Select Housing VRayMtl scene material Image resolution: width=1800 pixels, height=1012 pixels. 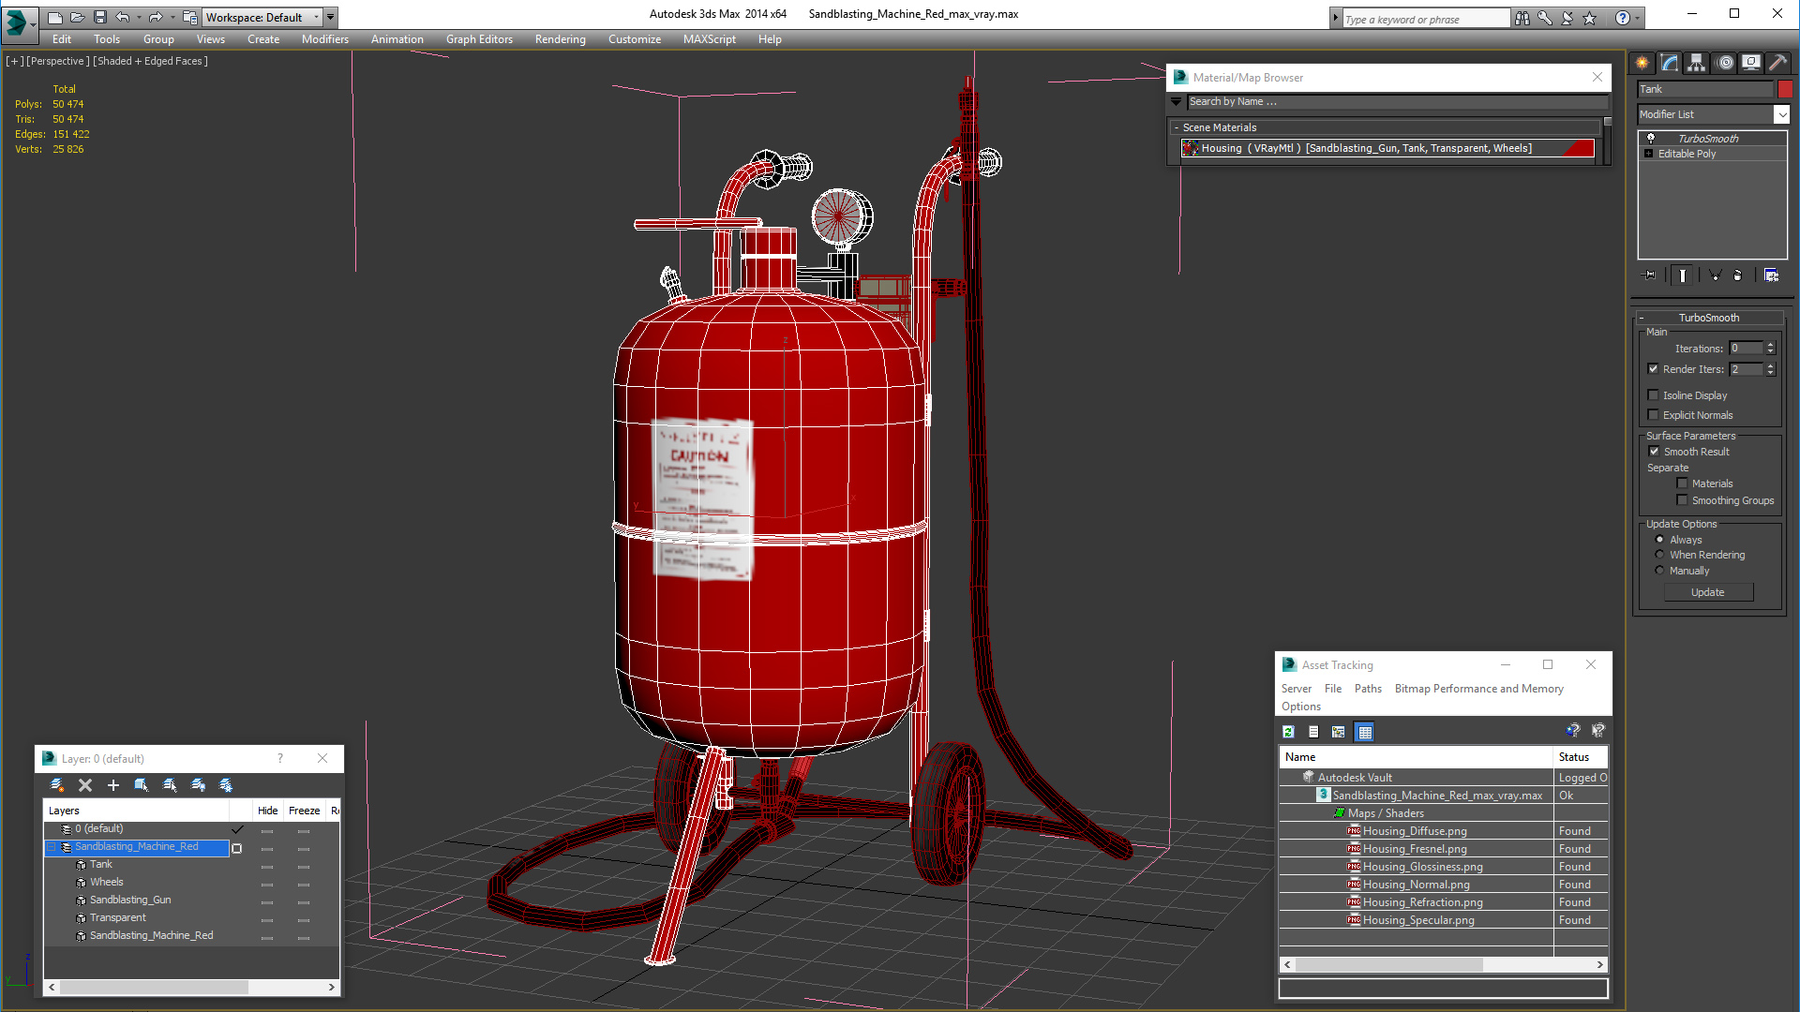(1387, 148)
